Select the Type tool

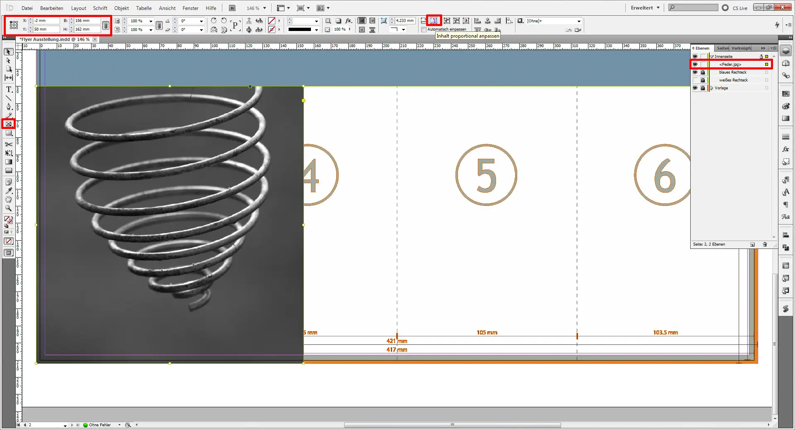coord(8,89)
